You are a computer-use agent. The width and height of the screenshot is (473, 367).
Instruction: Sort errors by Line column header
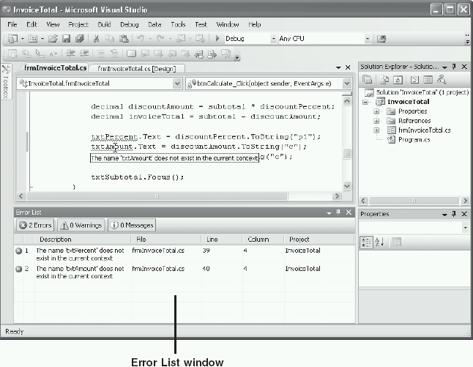point(222,240)
